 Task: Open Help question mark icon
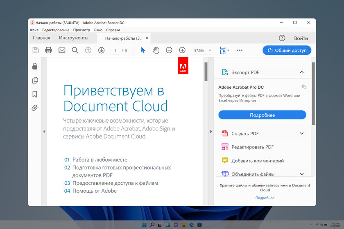click(282, 38)
